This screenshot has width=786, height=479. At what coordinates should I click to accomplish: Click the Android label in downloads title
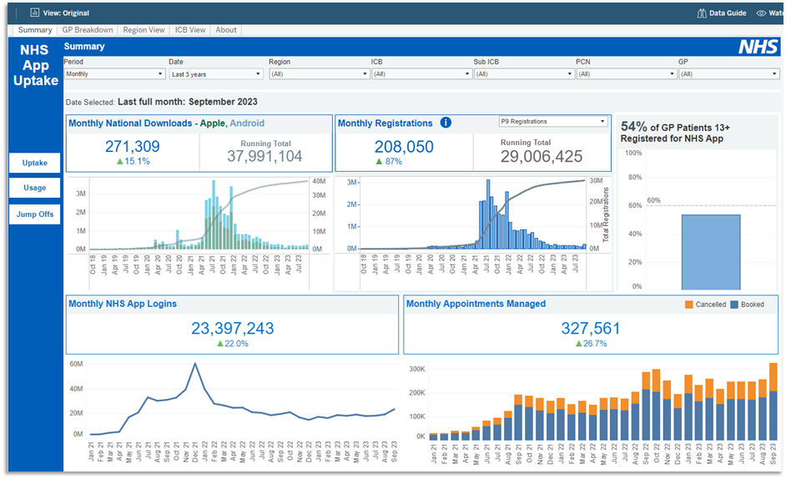[x=247, y=123]
